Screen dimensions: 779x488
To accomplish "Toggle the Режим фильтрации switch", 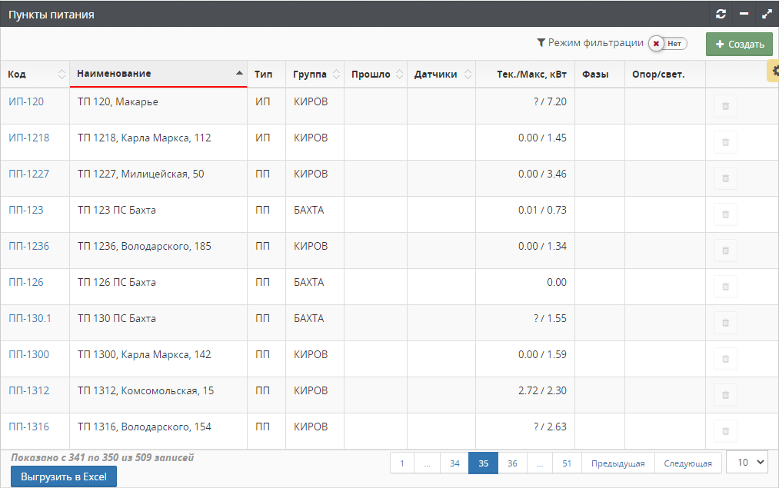I will [x=667, y=44].
